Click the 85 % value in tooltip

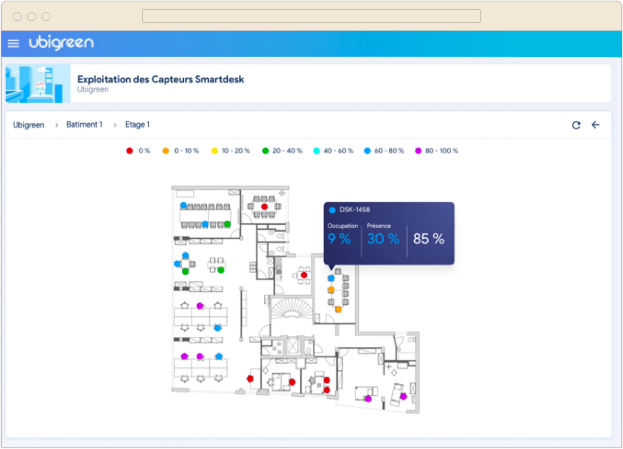(x=429, y=239)
